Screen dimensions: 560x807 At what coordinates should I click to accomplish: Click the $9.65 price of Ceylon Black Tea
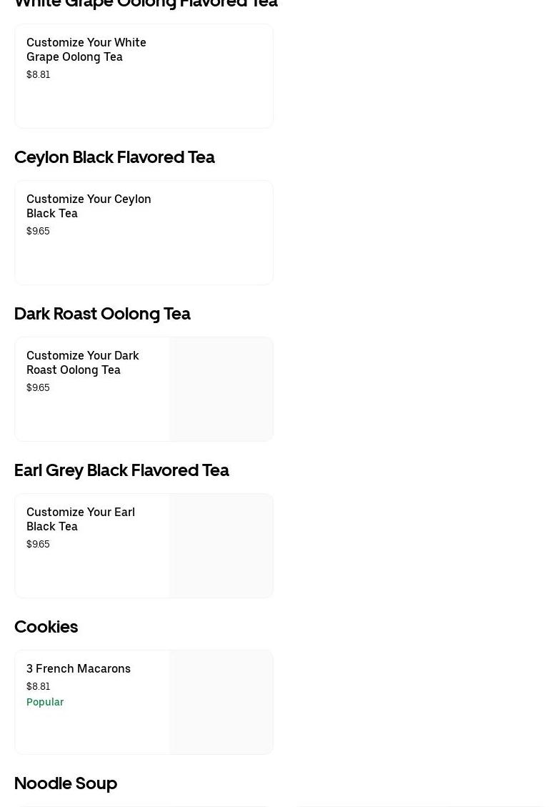tap(39, 231)
